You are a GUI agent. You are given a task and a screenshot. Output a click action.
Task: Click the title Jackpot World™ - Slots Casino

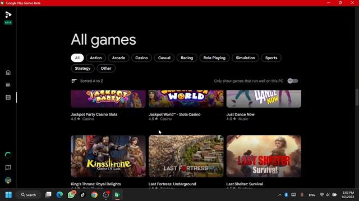click(174, 114)
